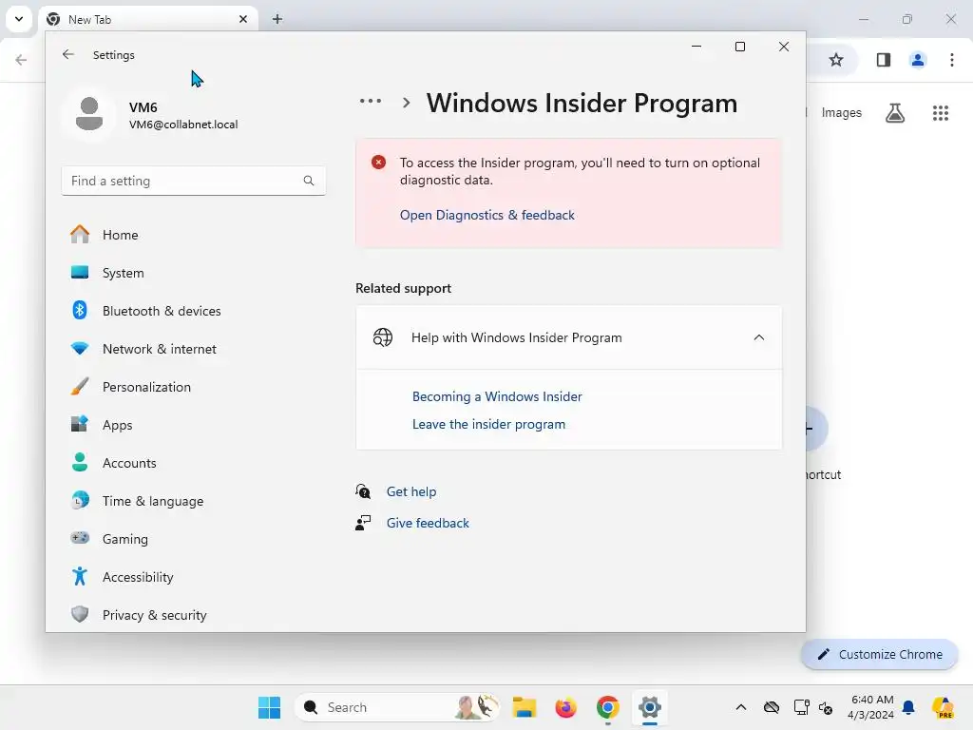Bookmark this page with star icon
Viewport: 973px width, 730px height.
pos(836,60)
